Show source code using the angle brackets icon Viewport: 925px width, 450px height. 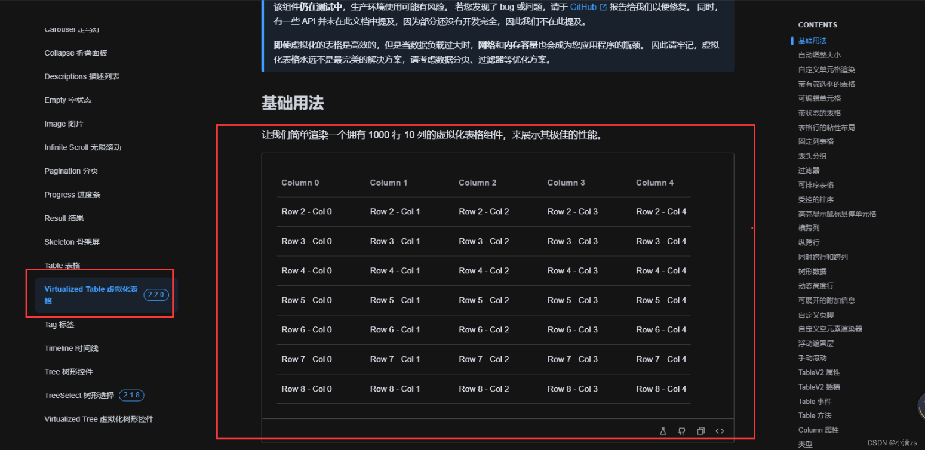[720, 431]
